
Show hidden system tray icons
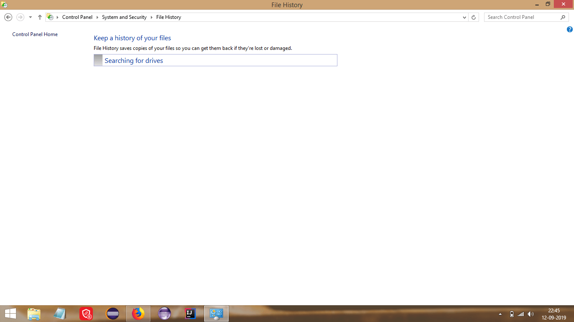click(x=500, y=314)
